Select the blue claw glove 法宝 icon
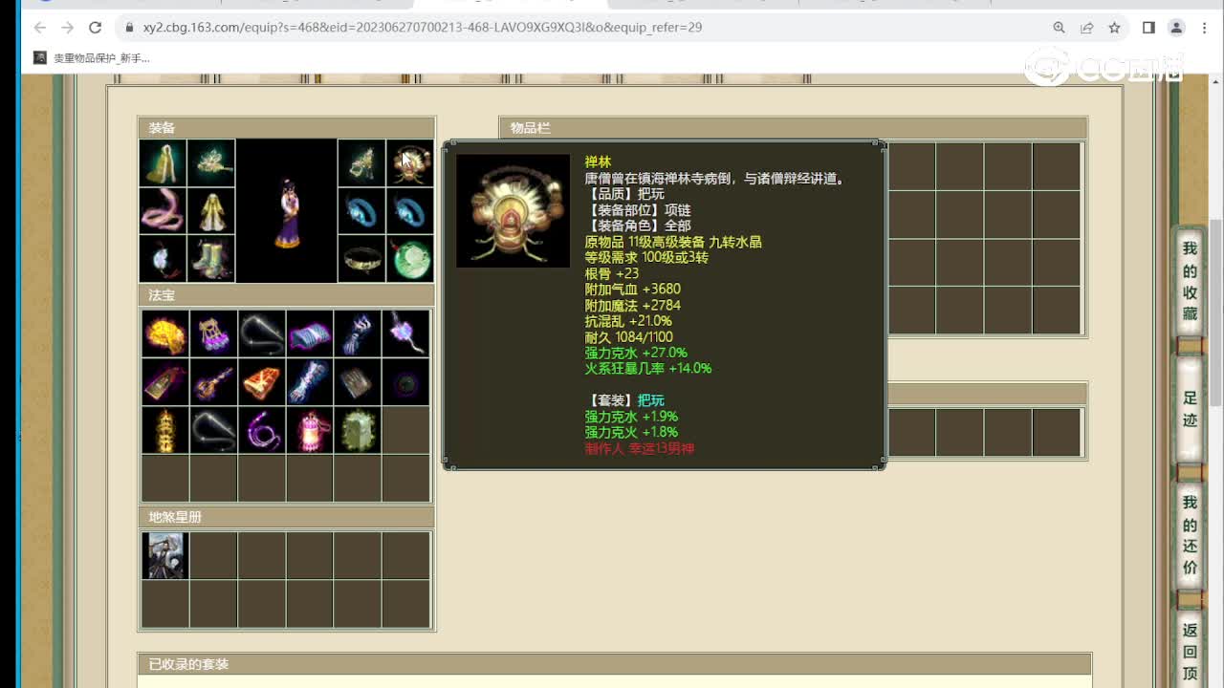1224x688 pixels. tap(358, 333)
